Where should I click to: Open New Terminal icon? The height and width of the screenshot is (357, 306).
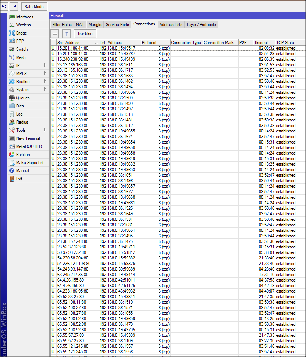[x=12, y=138]
